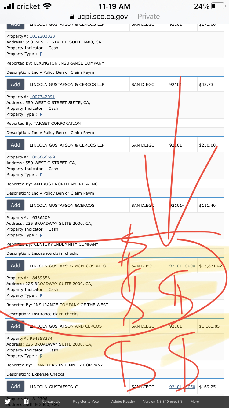Click the 92101-5050 zip code link
This screenshot has height=408, width=229.
182,387
